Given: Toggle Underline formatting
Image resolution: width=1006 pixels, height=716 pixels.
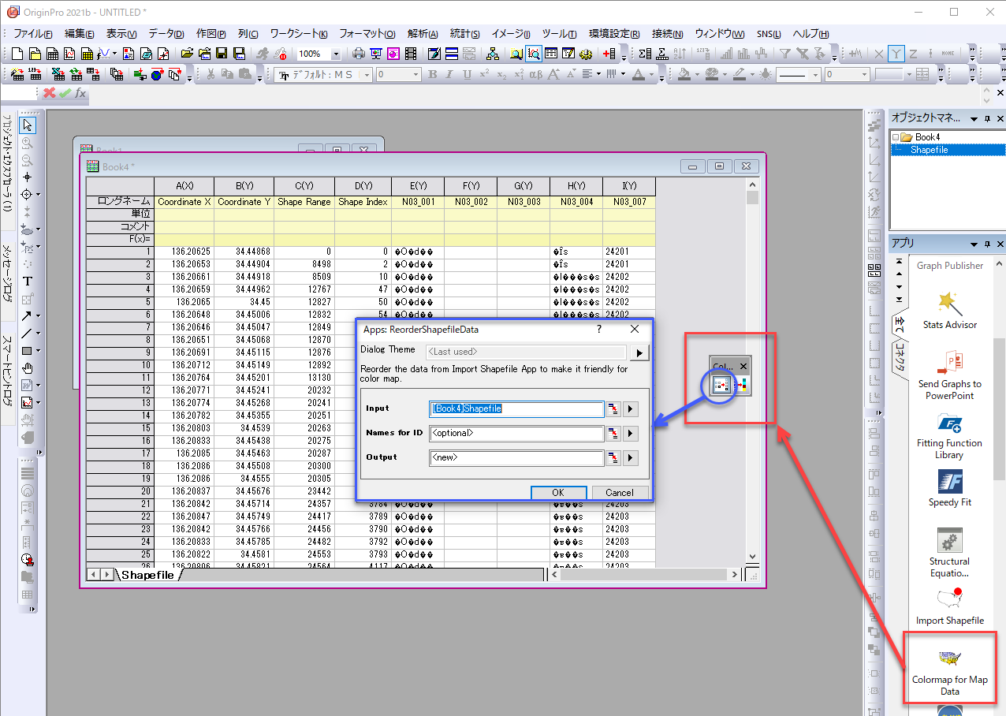Looking at the screenshot, I should click(466, 74).
